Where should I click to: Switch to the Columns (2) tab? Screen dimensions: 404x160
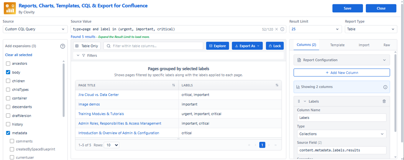(x=306, y=45)
